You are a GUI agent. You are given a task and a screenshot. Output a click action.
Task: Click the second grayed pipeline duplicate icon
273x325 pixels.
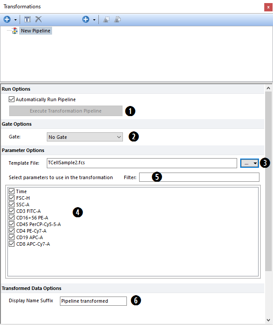click(117, 19)
